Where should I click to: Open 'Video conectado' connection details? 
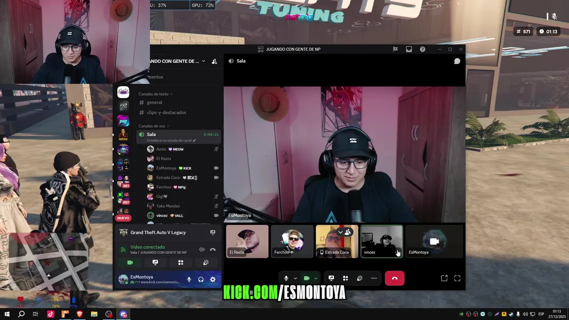148,247
